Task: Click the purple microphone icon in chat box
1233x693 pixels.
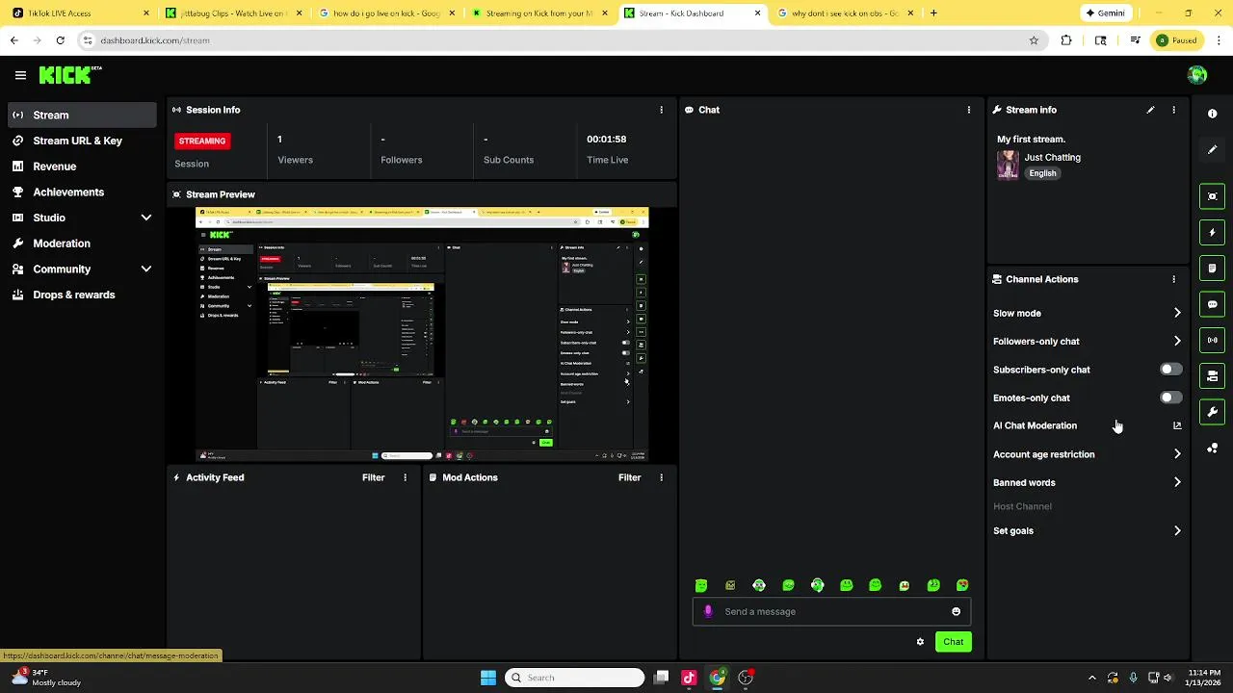Action: coord(708,611)
